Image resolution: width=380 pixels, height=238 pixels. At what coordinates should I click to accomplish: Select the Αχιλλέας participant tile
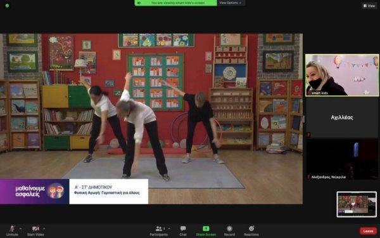342,117
